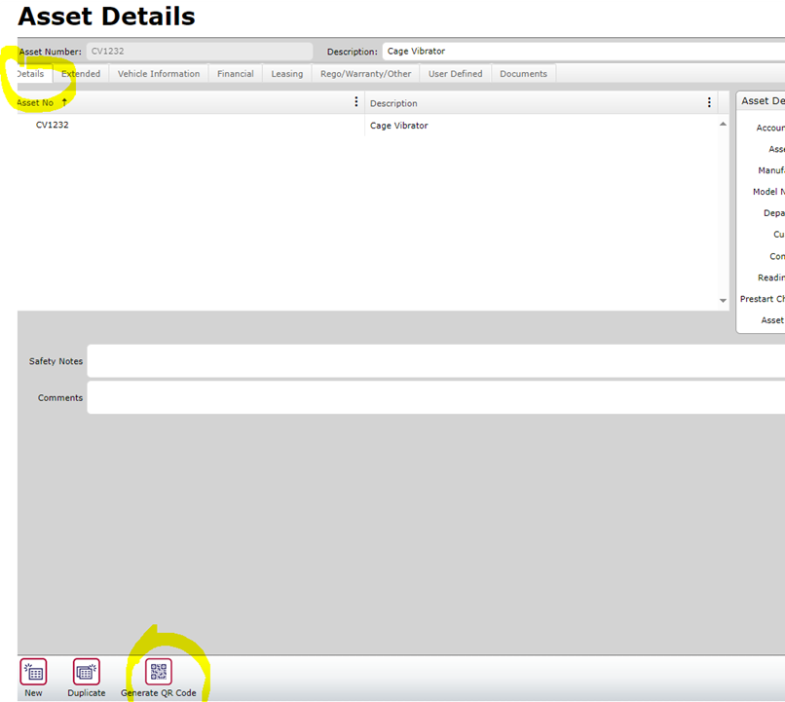785x702 pixels.
Task: Open the Vehicle Information tab
Action: 159,74
